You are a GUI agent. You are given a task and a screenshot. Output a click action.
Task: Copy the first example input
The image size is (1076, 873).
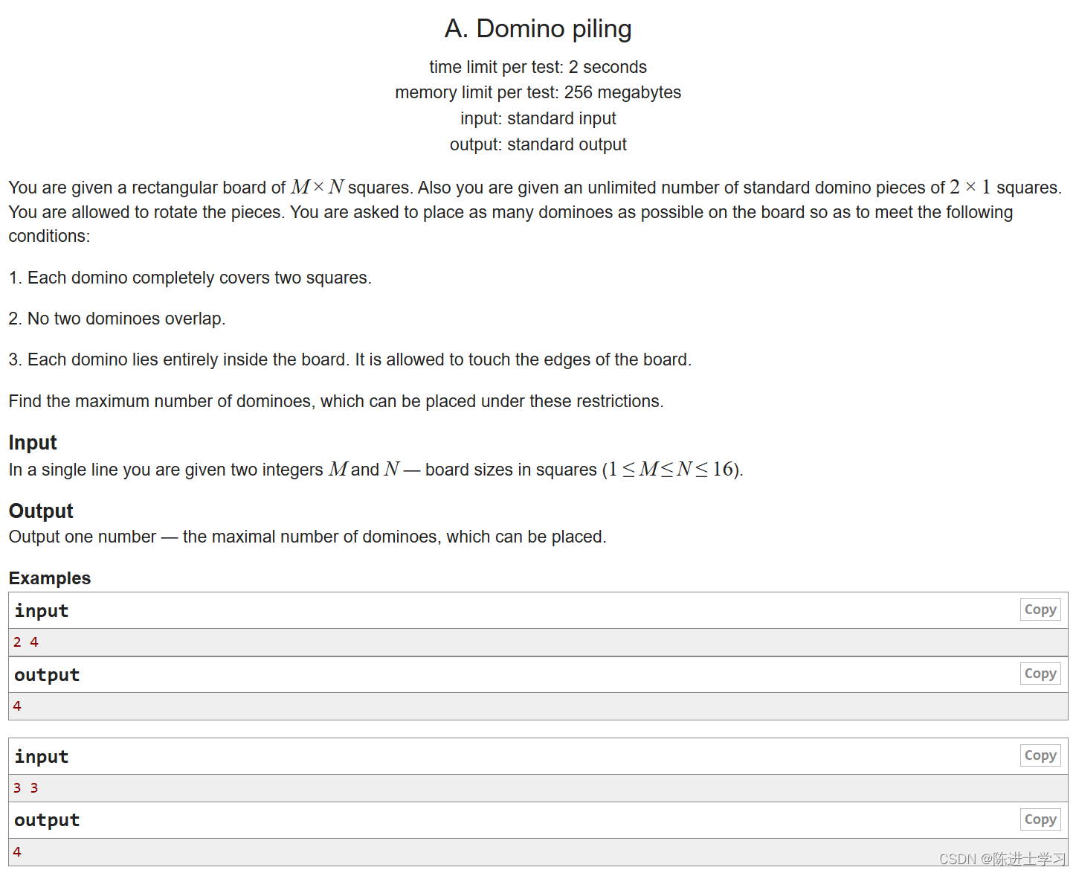pyautogui.click(x=1040, y=610)
